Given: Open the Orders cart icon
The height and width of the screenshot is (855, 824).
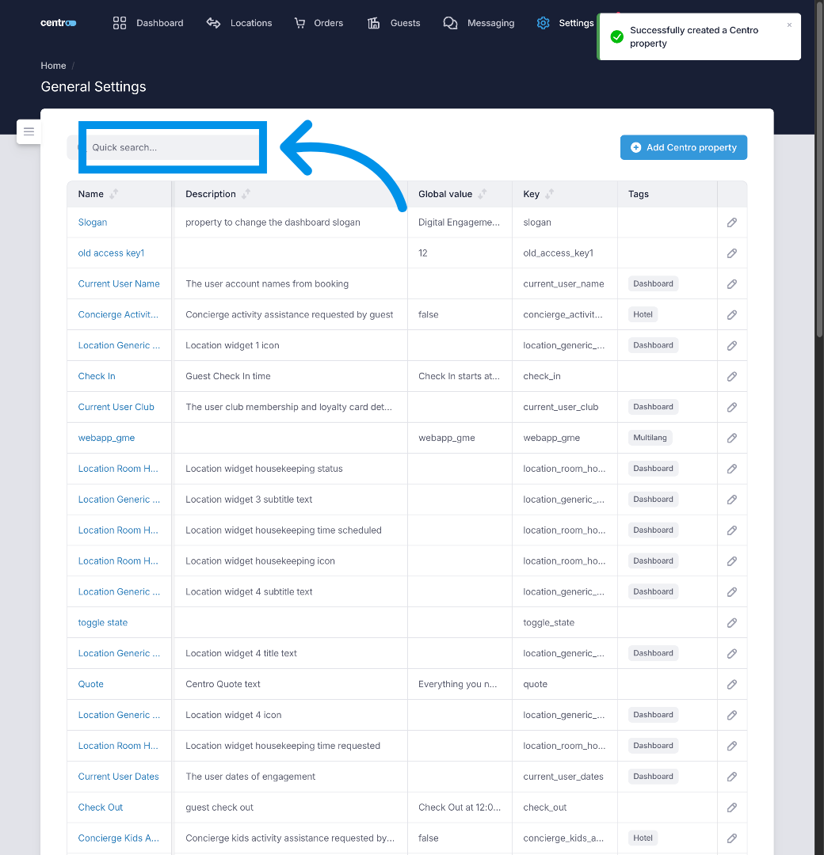Looking at the screenshot, I should [x=299, y=23].
